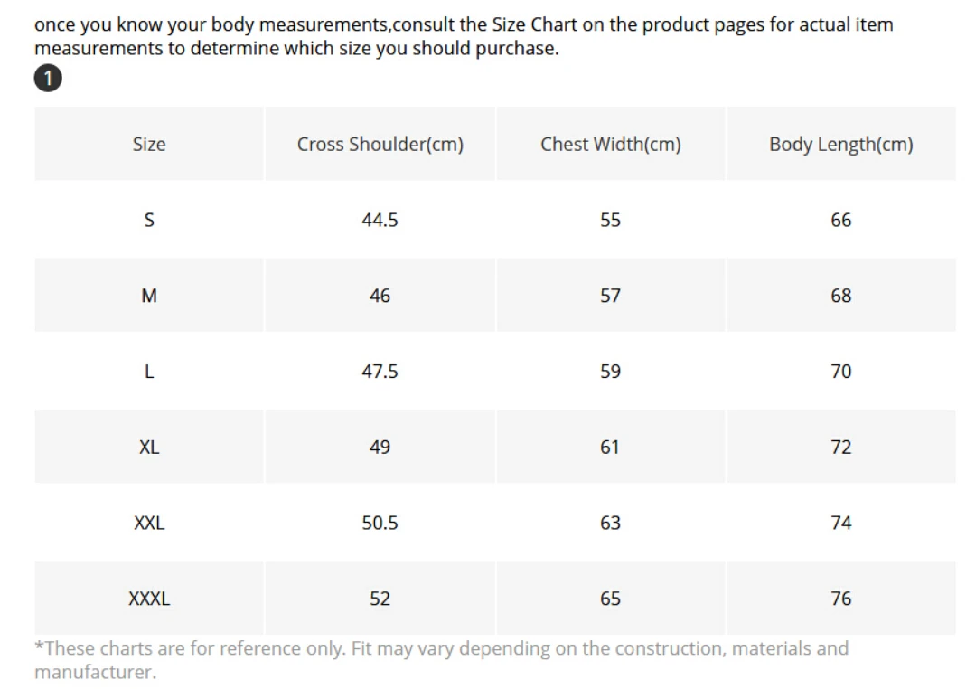
Task: Click the black circled number 1 icon
Action: click(x=48, y=80)
